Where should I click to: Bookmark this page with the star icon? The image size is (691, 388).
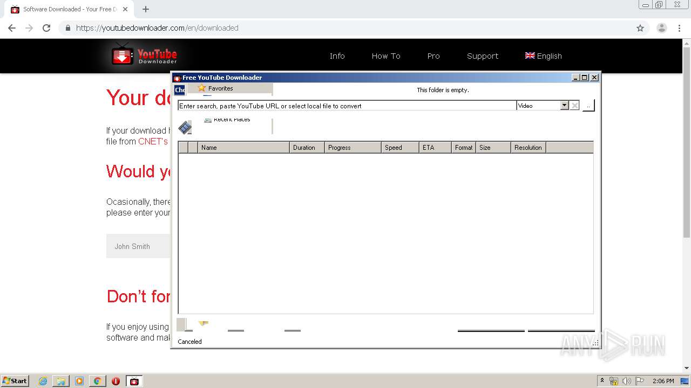640,28
